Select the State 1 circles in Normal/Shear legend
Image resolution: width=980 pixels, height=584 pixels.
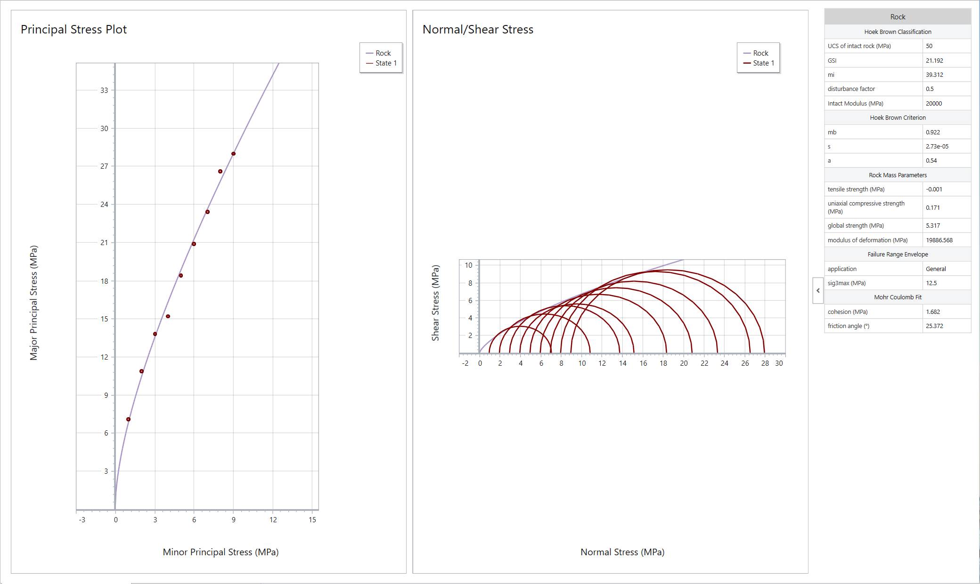pos(759,62)
